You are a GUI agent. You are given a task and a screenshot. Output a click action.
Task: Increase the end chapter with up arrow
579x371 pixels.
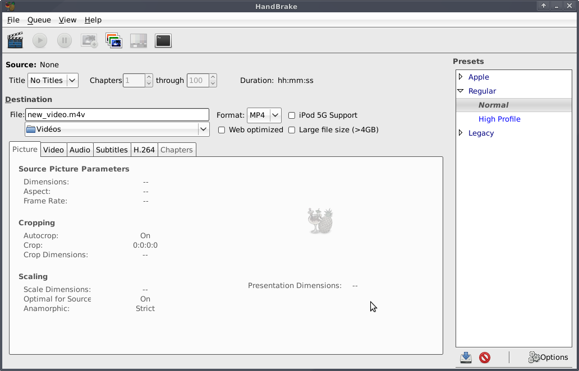point(213,77)
